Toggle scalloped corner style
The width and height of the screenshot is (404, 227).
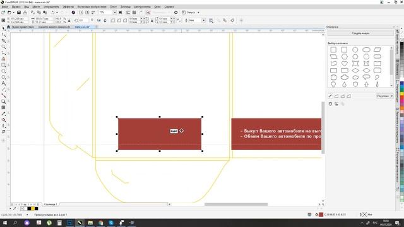click(x=119, y=20)
